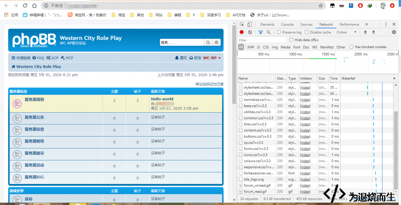This screenshot has width=401, height=205.
Task: Switch to the Console tab
Action: 287,25
